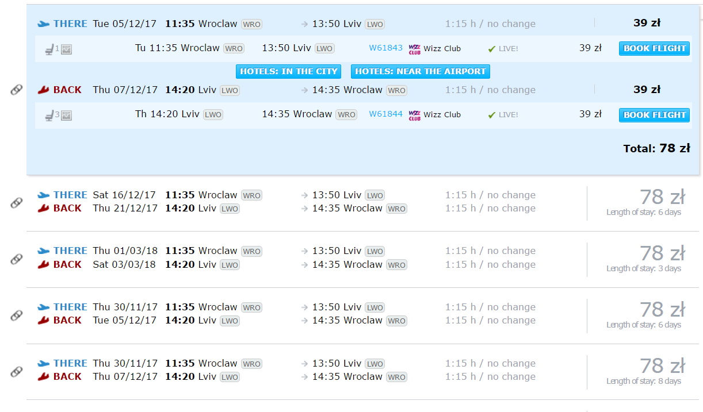Click 'Length of stay: 6 days' under 16/12/17 trip
This screenshot has width=703, height=412.
point(644,212)
